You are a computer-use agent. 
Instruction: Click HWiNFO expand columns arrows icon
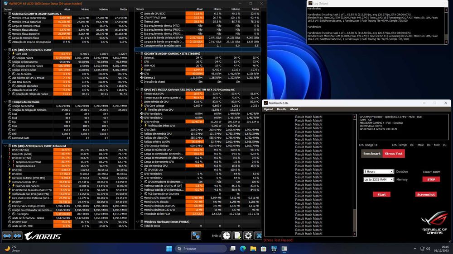pos(7,236)
